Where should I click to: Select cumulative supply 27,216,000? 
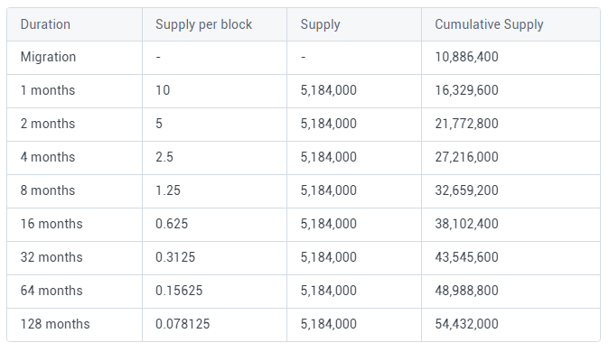(x=466, y=157)
